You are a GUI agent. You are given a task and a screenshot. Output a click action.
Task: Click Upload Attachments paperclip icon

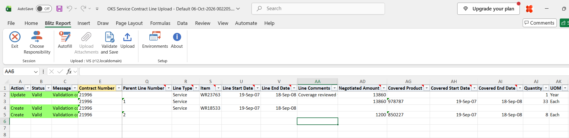click(86, 37)
